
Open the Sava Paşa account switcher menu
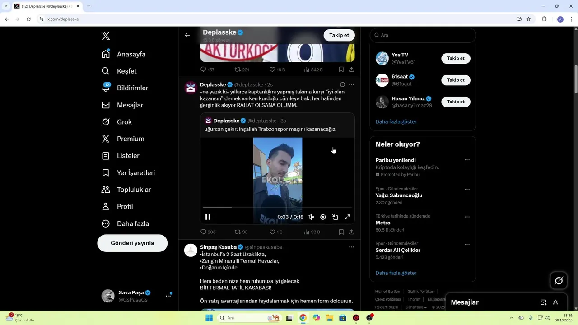click(137, 296)
